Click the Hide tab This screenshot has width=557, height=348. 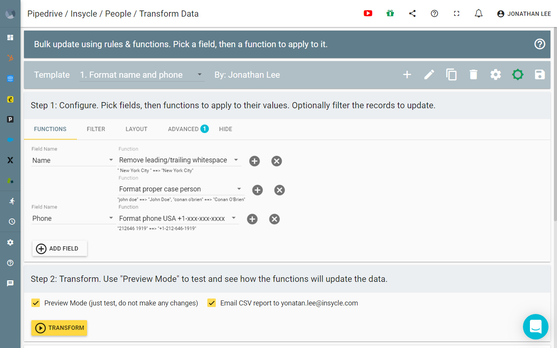click(x=226, y=129)
